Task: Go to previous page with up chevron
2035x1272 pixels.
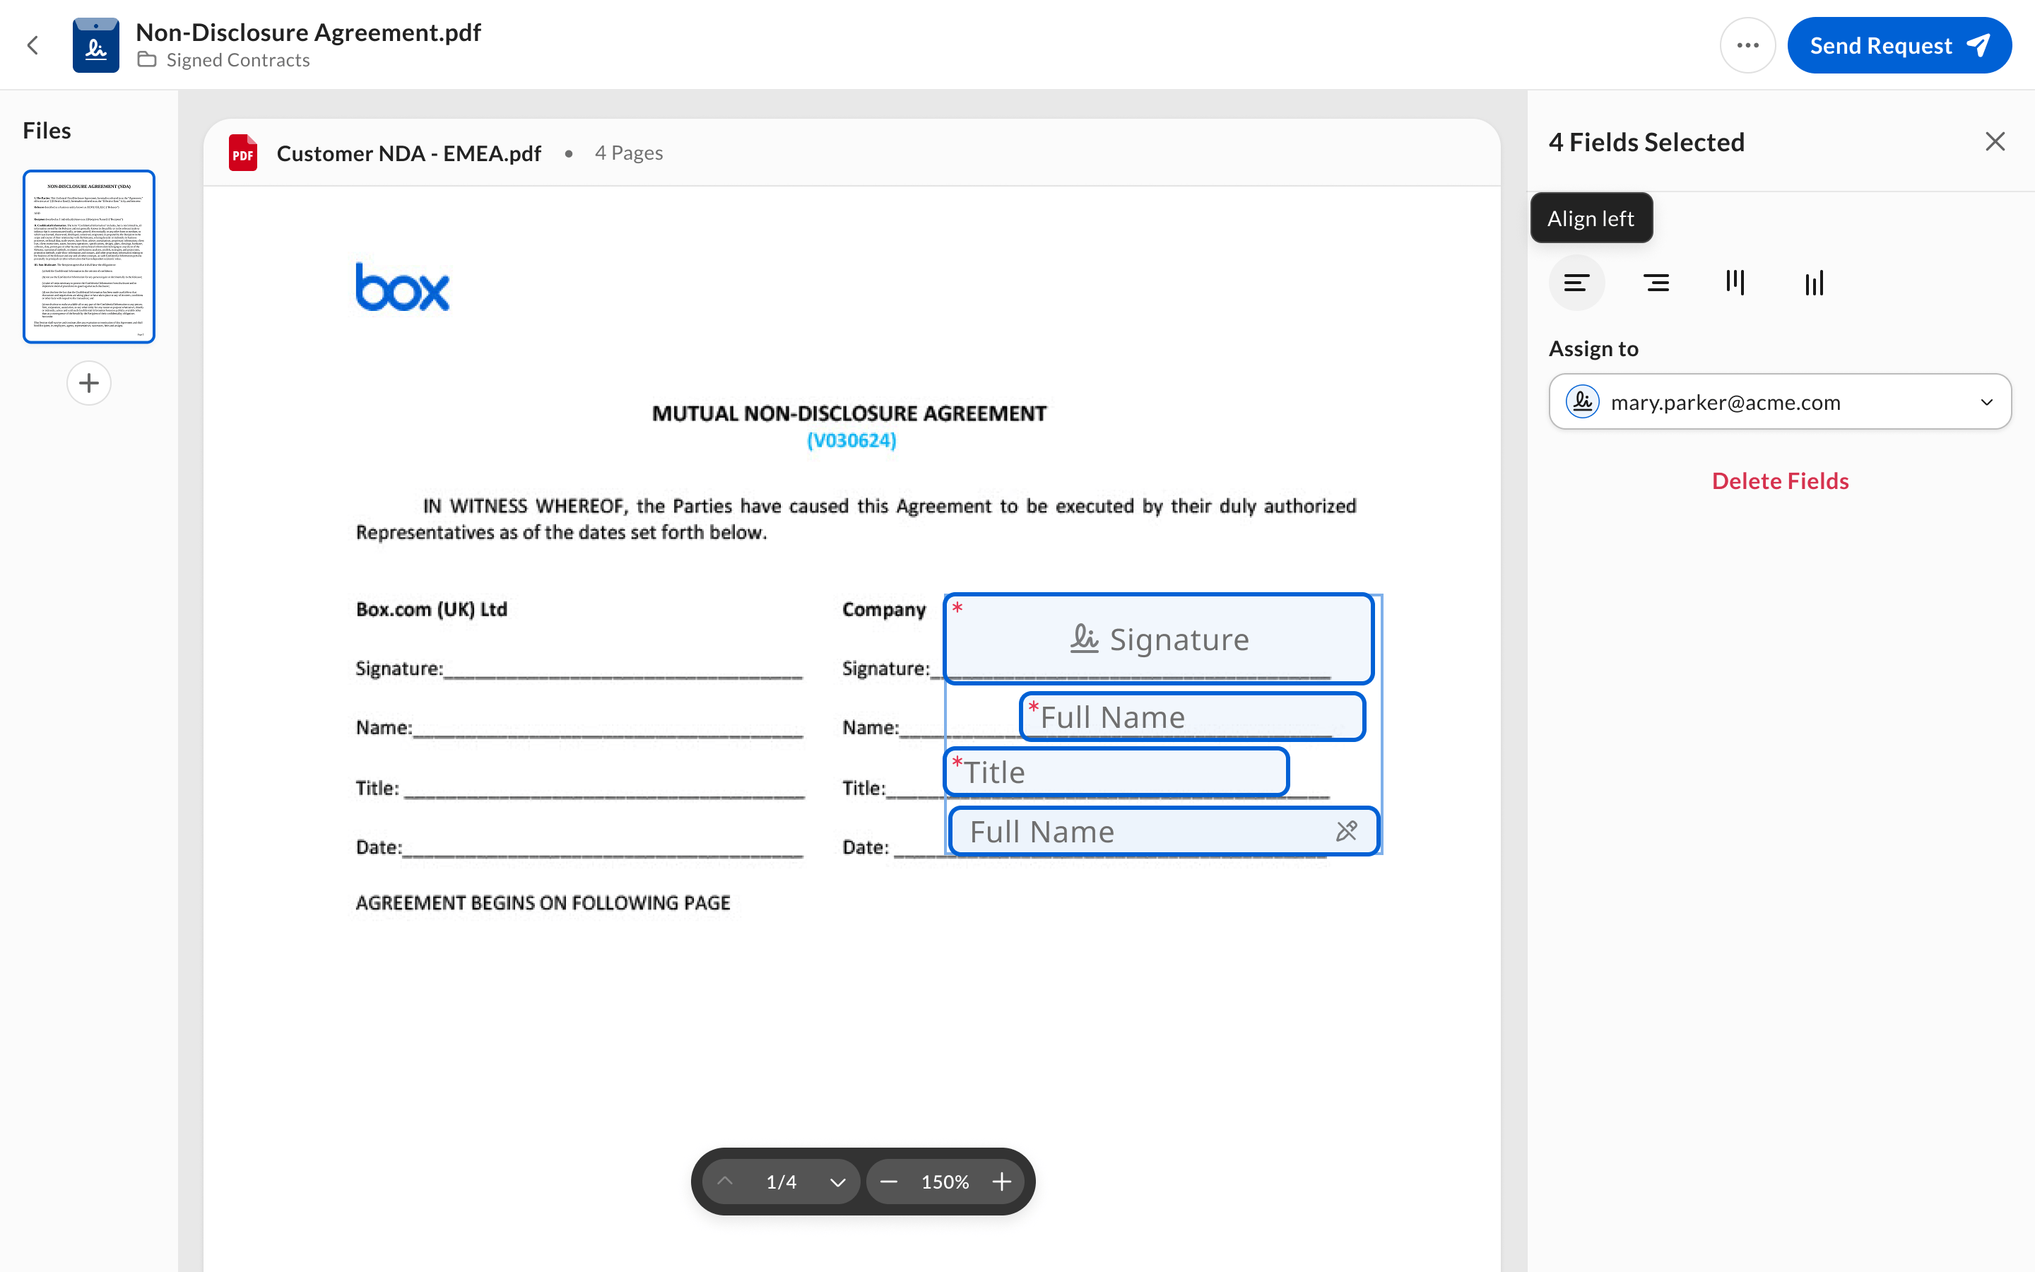Action: 725,1181
